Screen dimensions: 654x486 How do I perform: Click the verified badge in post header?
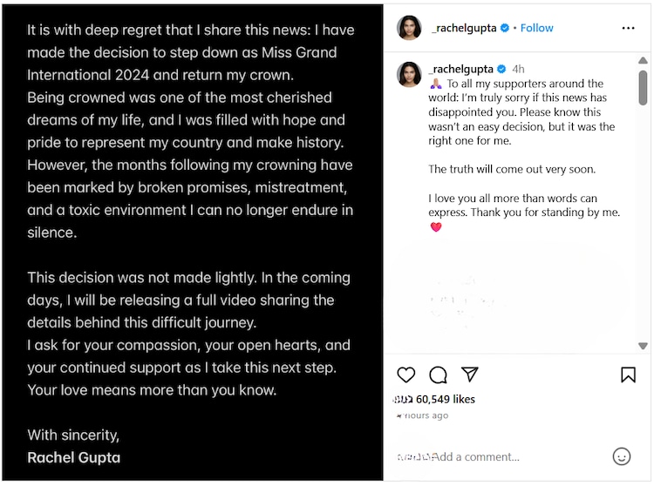point(504,28)
